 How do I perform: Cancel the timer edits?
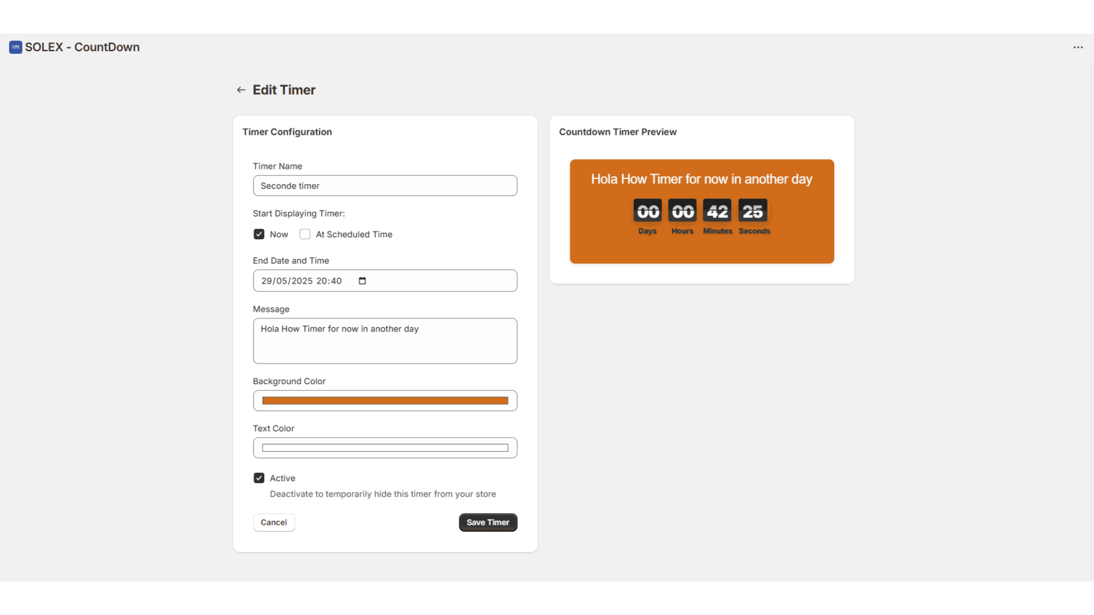pyautogui.click(x=273, y=522)
